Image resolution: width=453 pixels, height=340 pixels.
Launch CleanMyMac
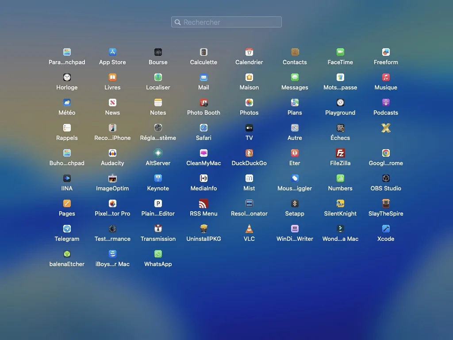click(x=203, y=153)
